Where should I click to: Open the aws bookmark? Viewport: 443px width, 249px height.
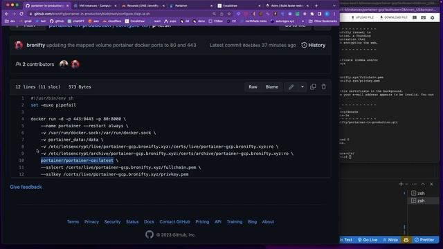coord(93,21)
